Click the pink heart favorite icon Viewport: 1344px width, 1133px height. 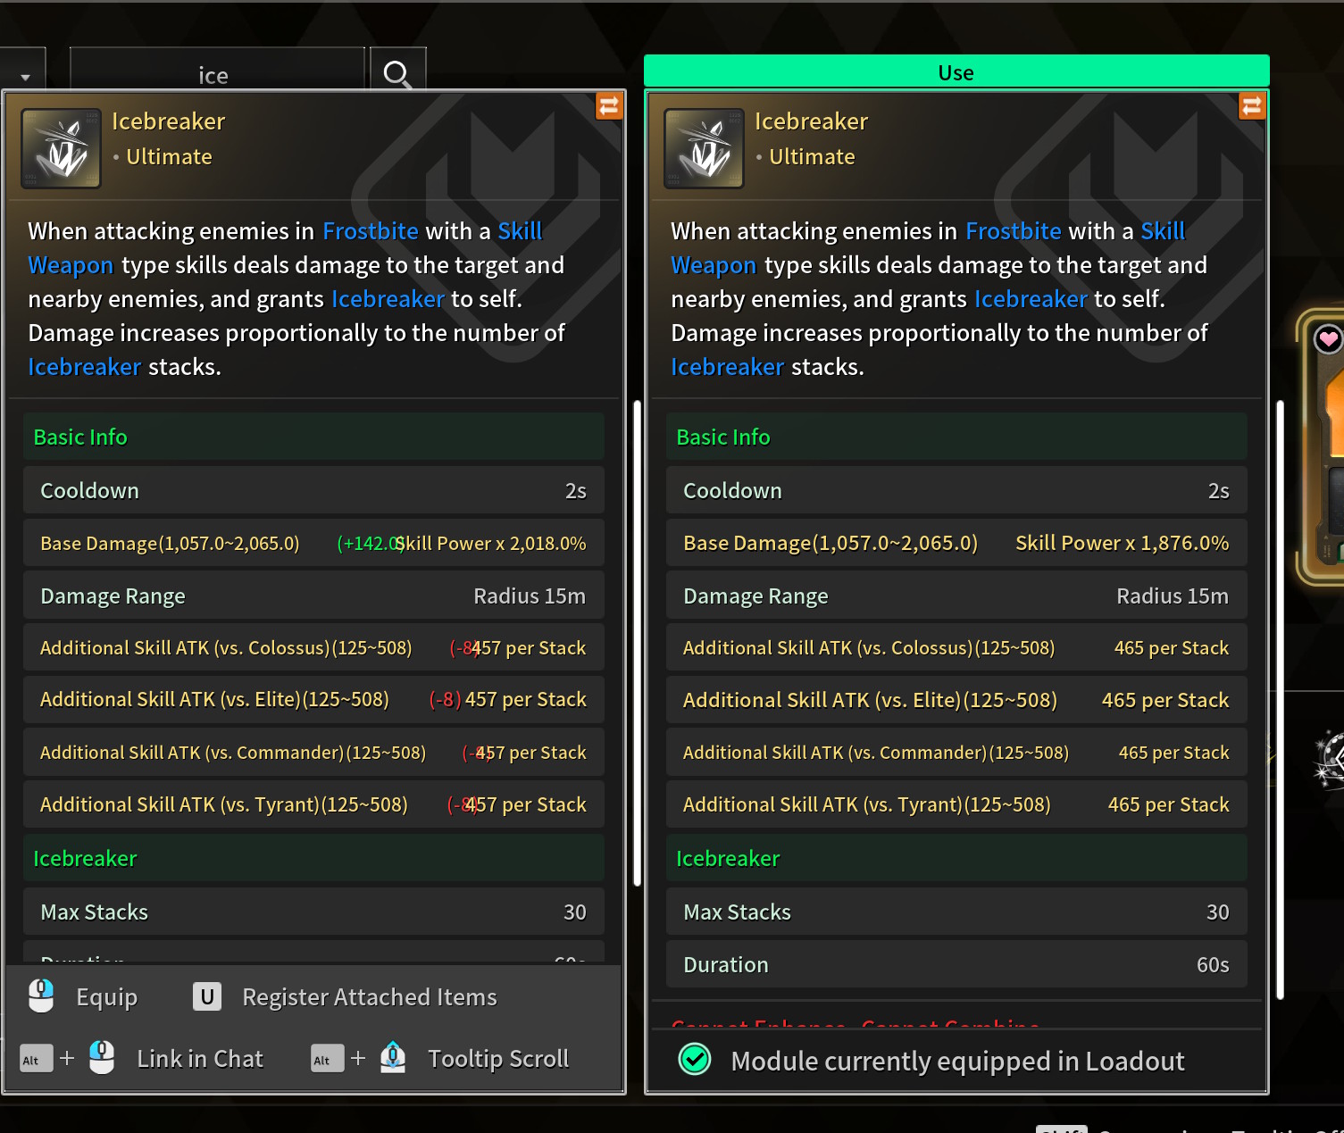(x=1328, y=338)
